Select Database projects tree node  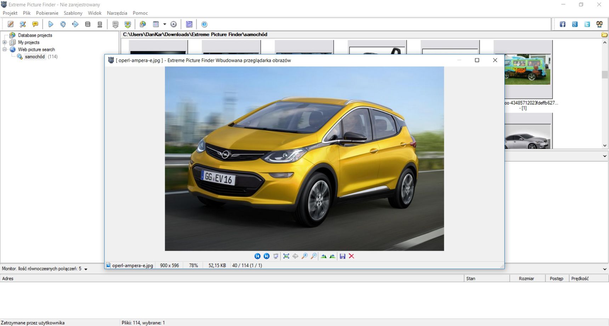35,35
